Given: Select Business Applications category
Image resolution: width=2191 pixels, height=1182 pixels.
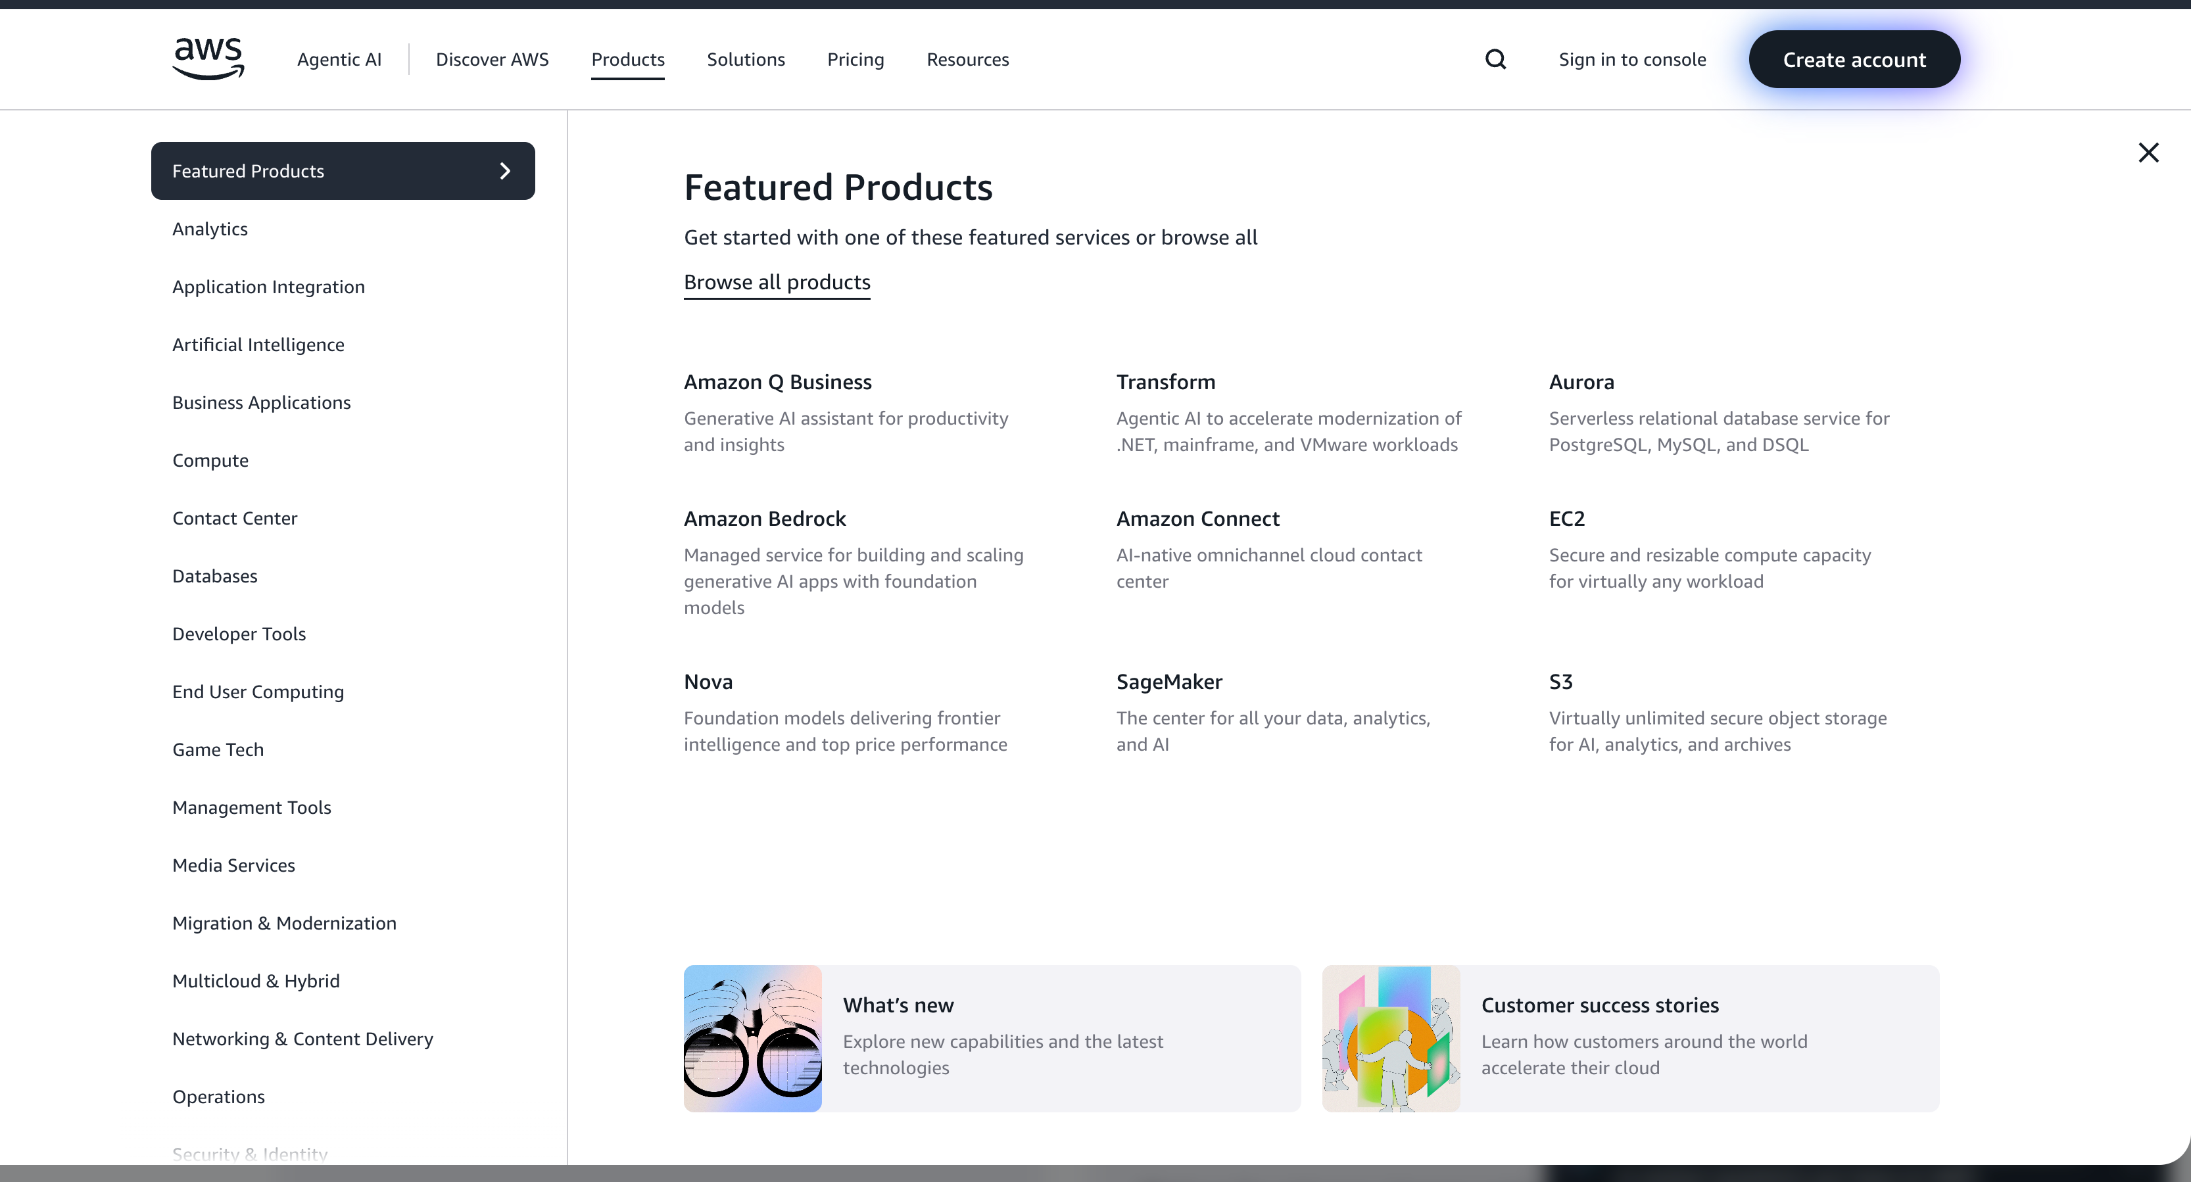Looking at the screenshot, I should [x=261, y=403].
